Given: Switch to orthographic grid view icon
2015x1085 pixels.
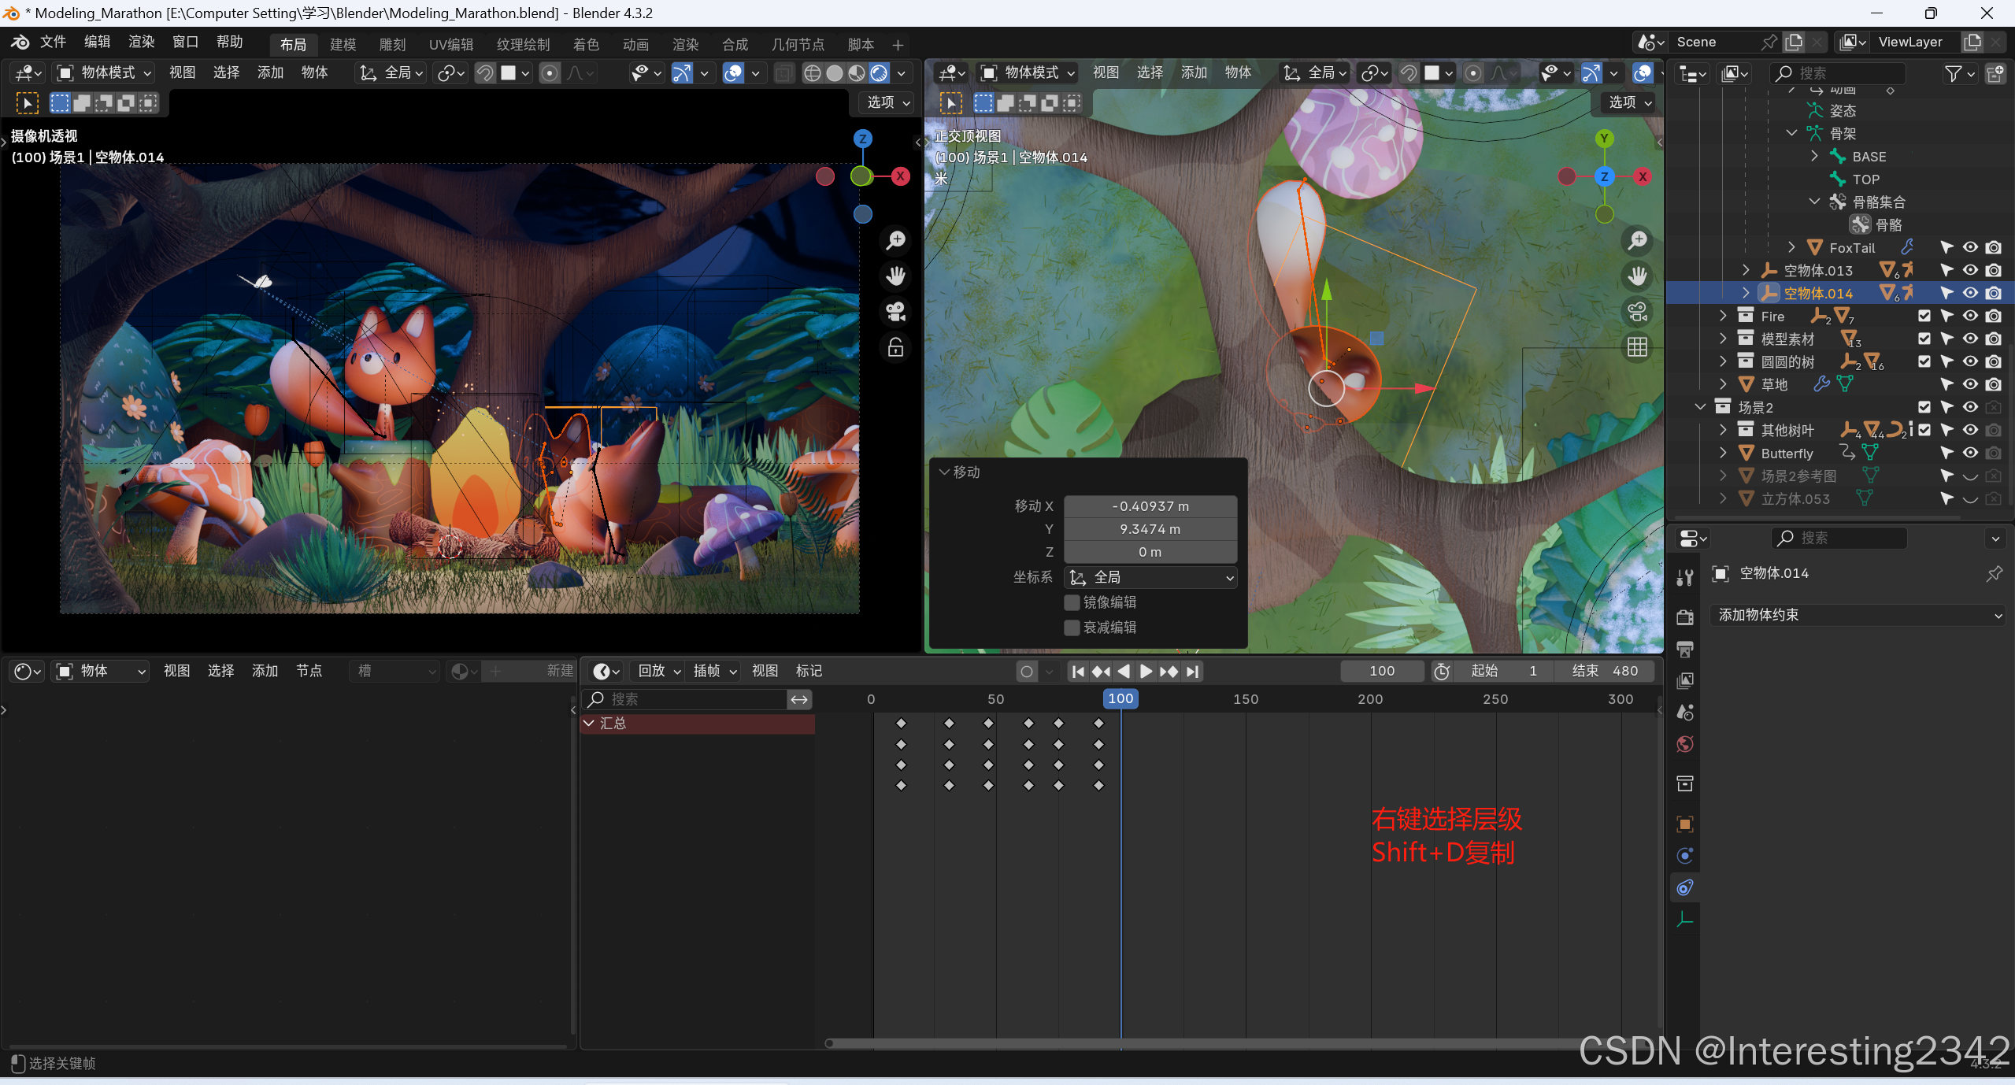Looking at the screenshot, I should pyautogui.click(x=1638, y=347).
